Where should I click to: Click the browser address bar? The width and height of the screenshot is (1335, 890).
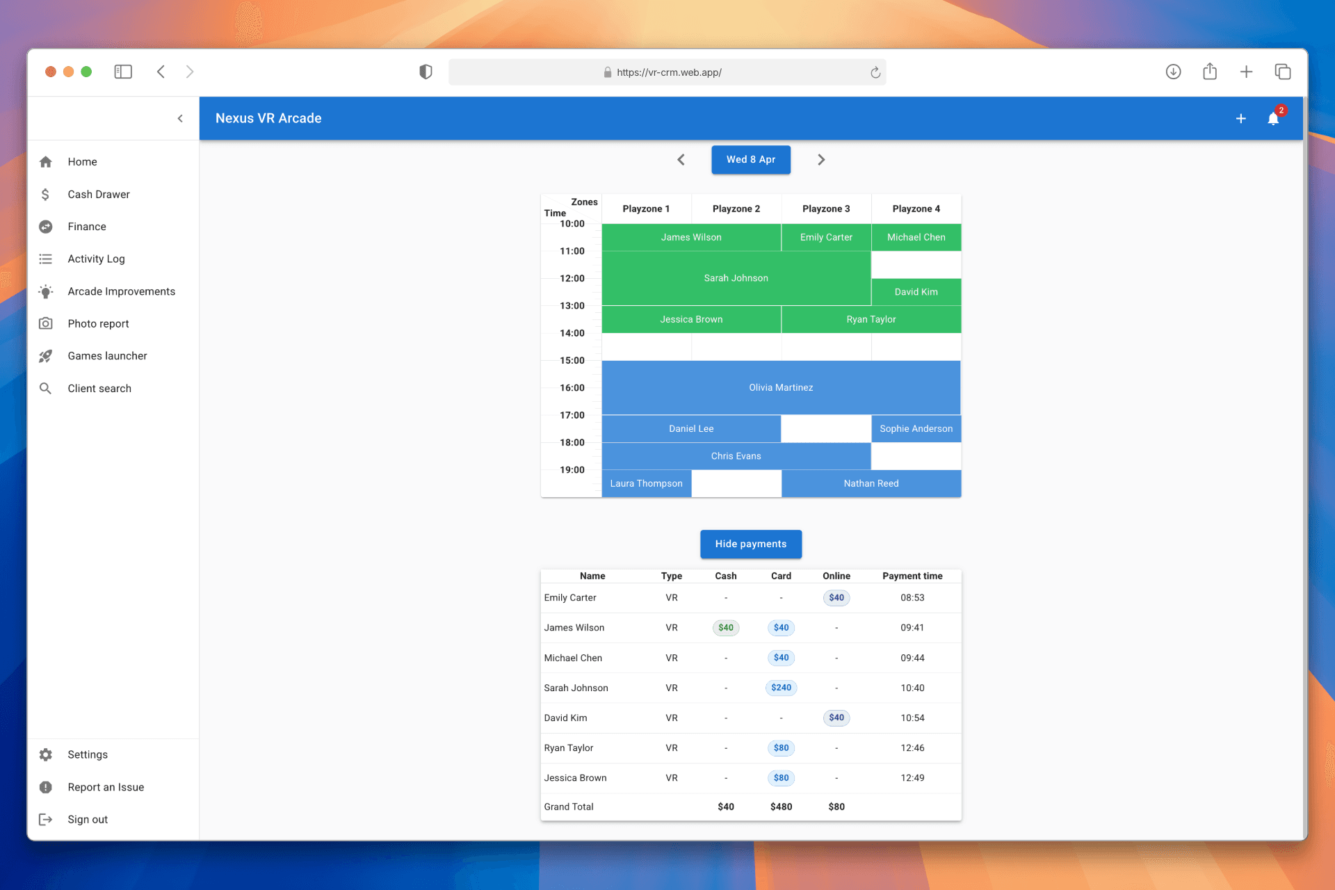pos(667,72)
